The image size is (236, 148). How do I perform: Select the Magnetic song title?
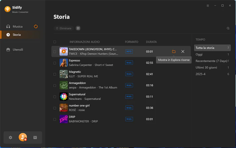75,72
